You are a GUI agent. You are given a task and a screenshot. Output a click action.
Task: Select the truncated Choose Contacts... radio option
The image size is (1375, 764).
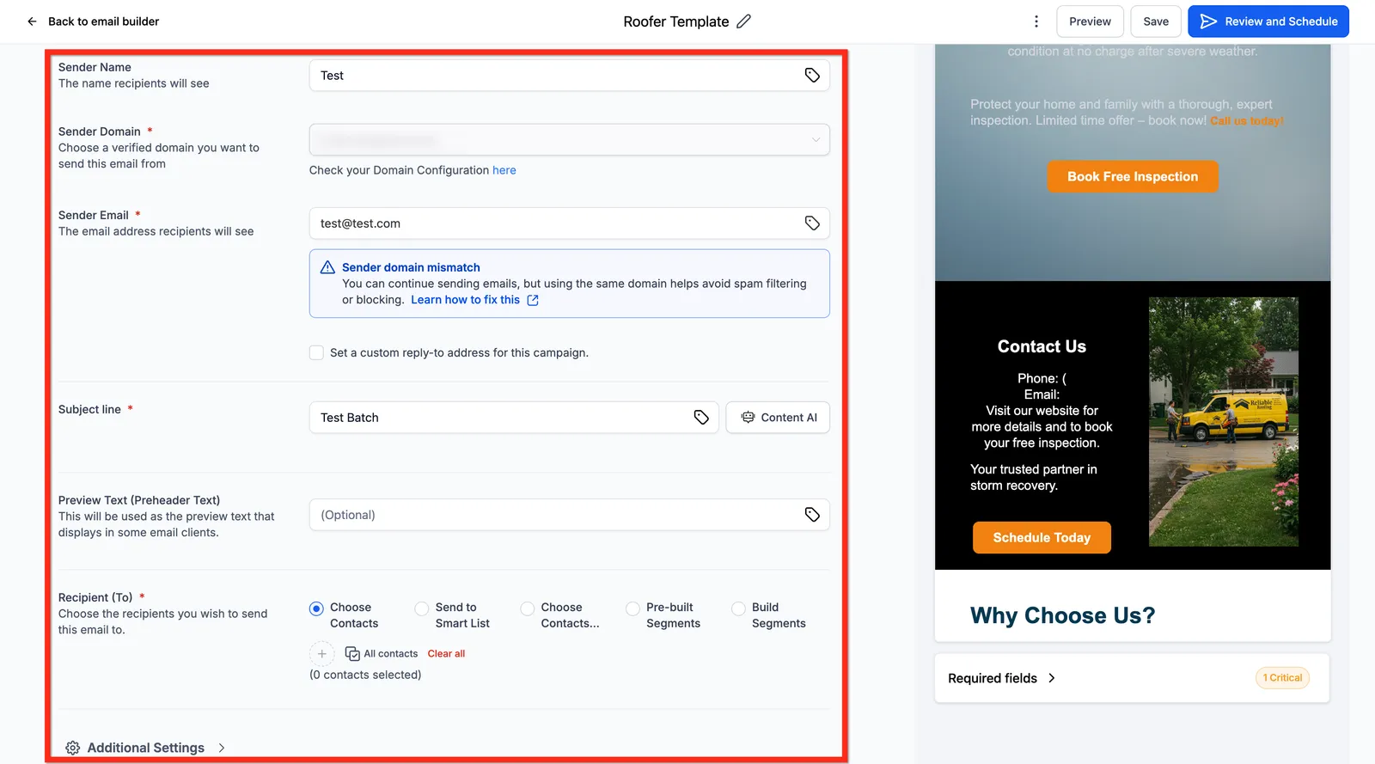[528, 608]
